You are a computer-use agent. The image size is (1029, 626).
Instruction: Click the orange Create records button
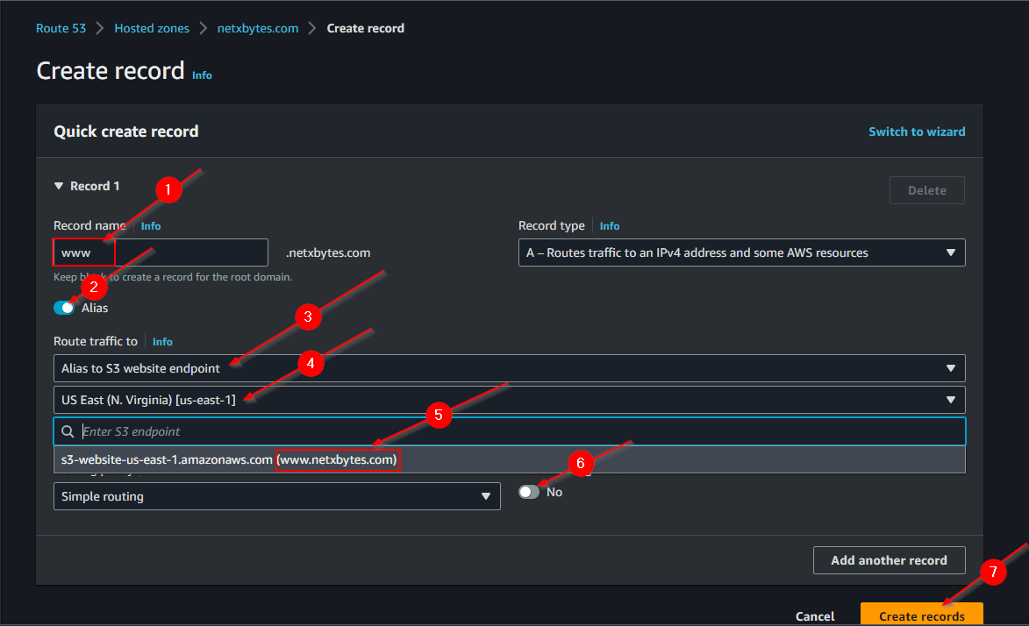tap(921, 615)
